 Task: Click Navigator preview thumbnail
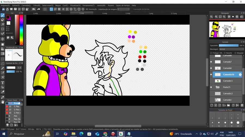pos(227,29)
